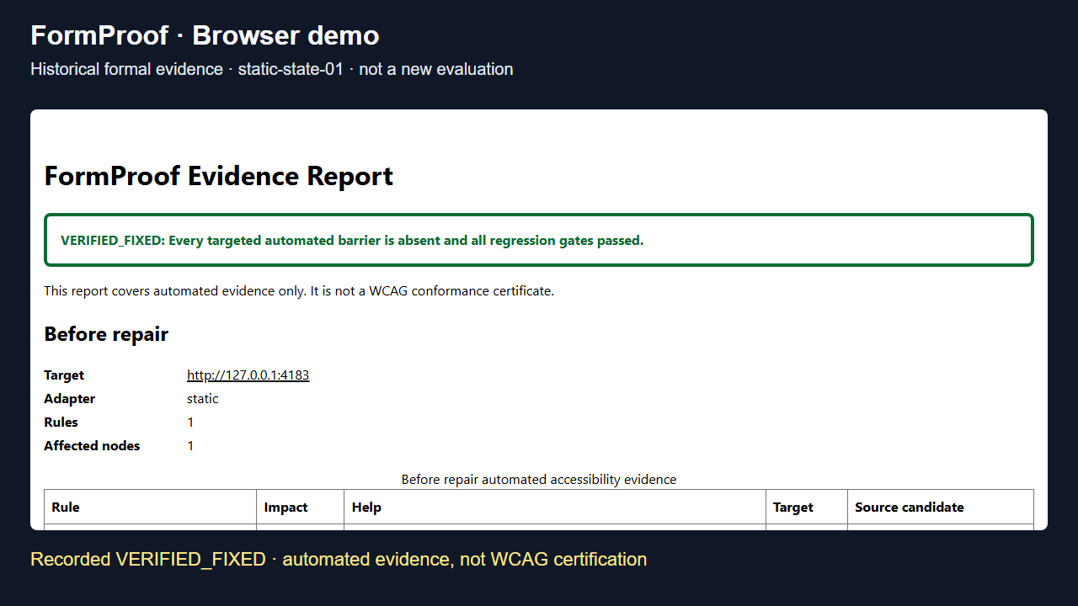Click the 'Help' column header

[555, 508]
